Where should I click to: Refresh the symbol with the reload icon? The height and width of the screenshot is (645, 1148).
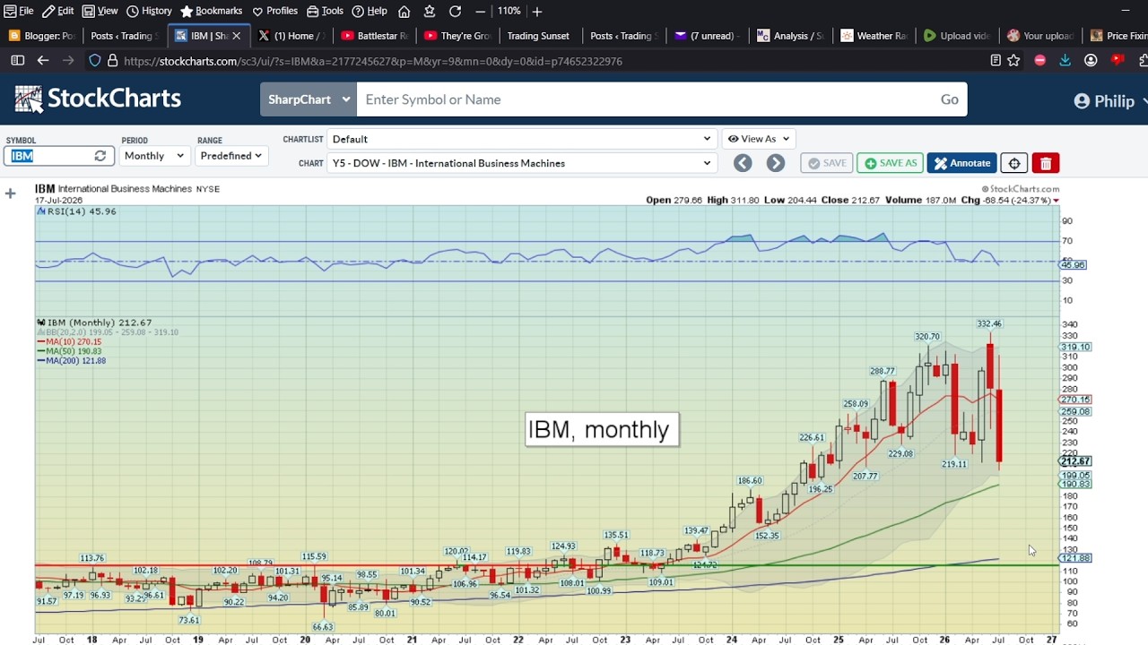100,156
